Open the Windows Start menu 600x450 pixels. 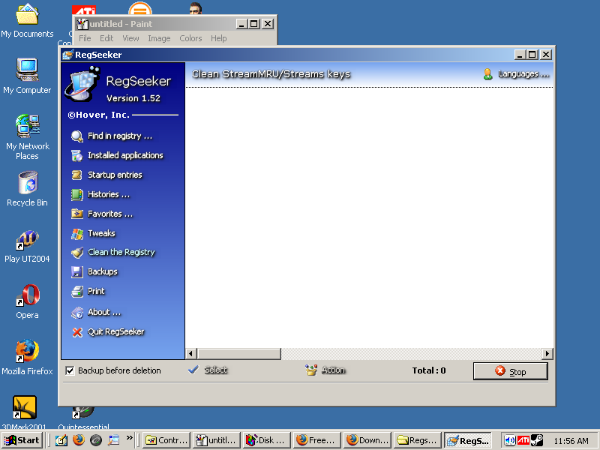(x=22, y=440)
